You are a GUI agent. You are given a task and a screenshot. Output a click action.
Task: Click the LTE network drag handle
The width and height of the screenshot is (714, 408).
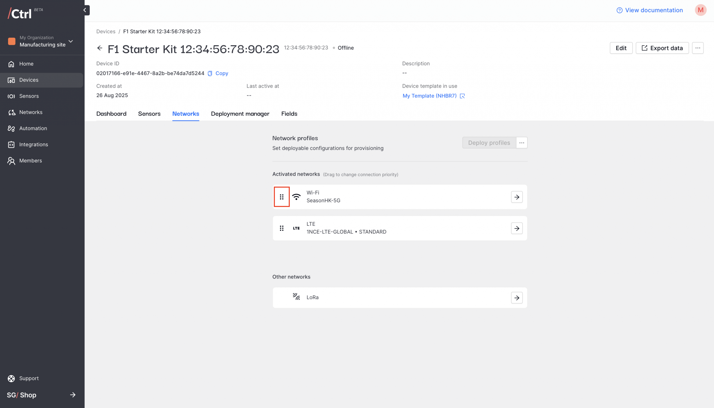tap(281, 228)
